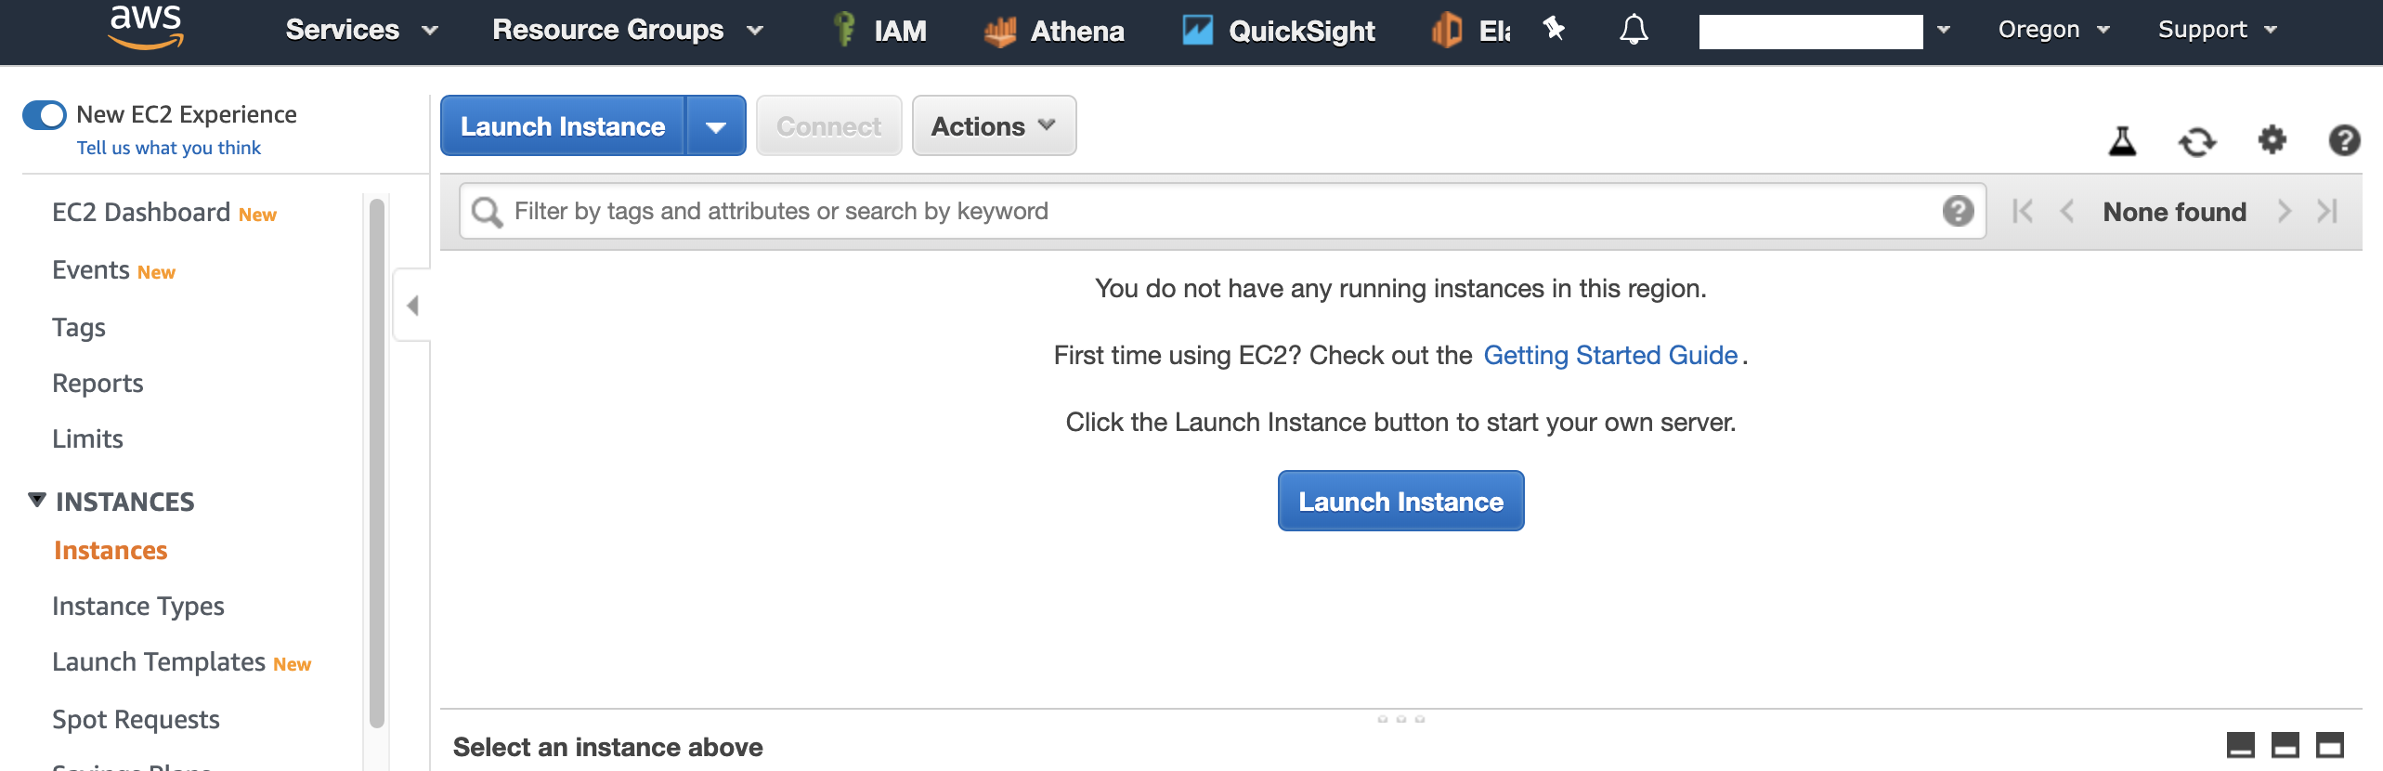
Task: Go to first page of results
Action: coord(2023,212)
